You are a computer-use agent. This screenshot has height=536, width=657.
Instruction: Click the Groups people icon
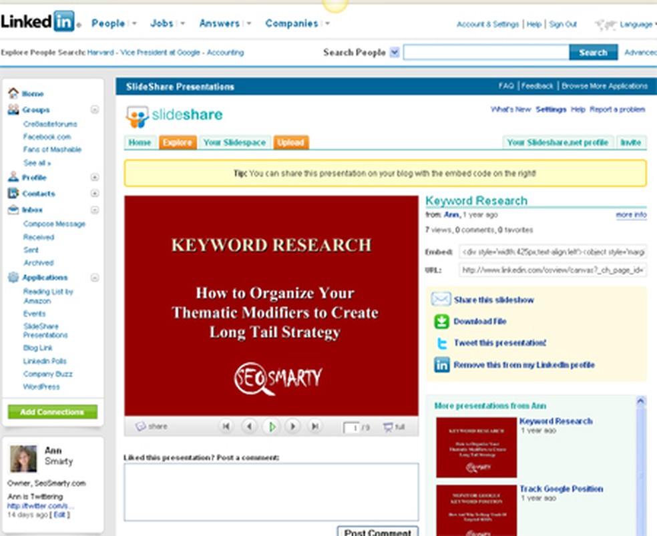tap(13, 109)
